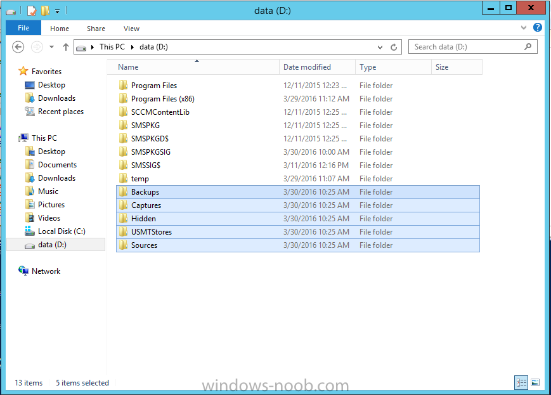Click the Captures folder icon
This screenshot has height=395, width=551.
[x=123, y=205]
